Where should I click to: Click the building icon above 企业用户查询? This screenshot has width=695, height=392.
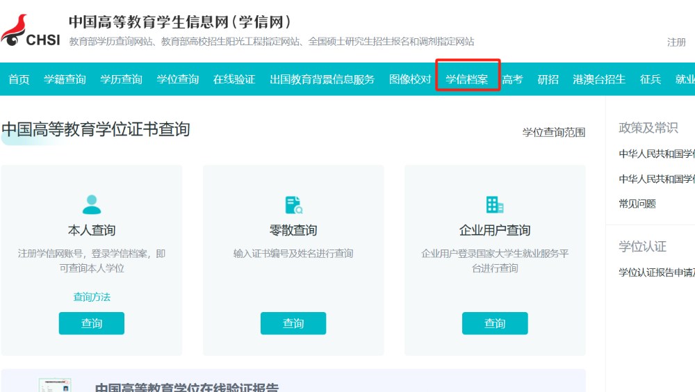(x=495, y=204)
